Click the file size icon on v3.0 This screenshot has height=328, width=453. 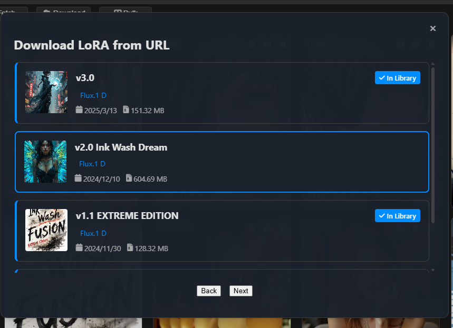pos(126,110)
